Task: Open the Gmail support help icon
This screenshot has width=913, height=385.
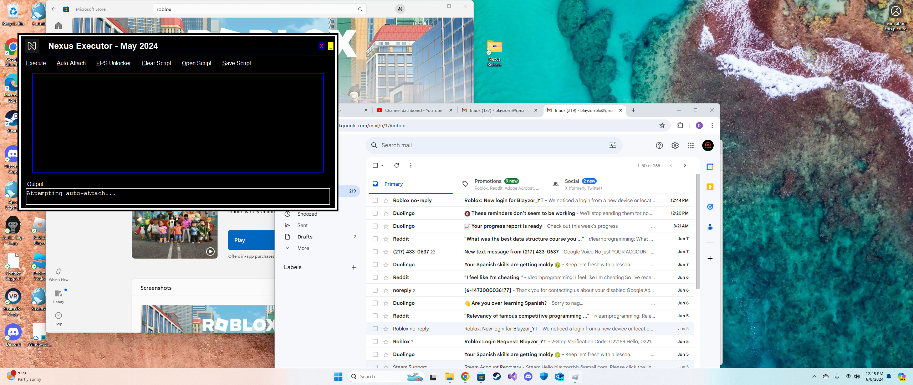Action: click(x=659, y=145)
